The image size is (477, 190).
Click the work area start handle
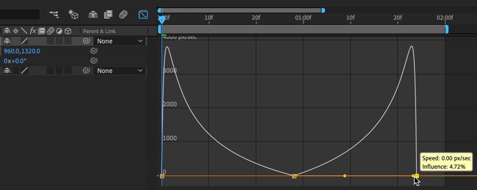click(x=160, y=30)
